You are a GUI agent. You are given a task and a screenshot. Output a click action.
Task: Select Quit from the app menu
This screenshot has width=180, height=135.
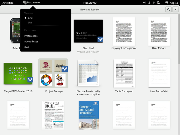(27, 47)
